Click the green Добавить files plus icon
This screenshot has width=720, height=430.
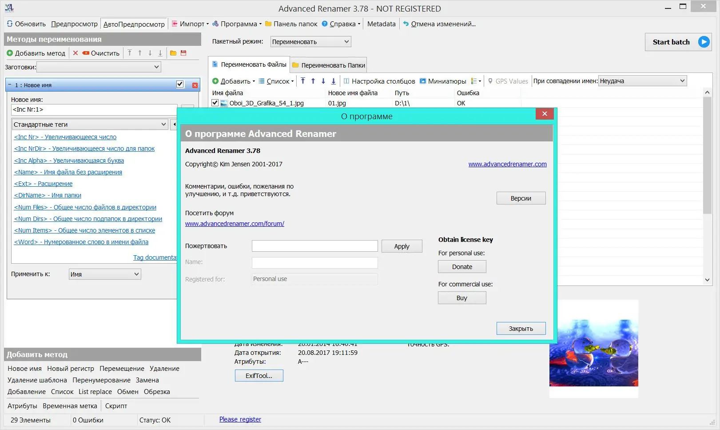click(x=215, y=81)
